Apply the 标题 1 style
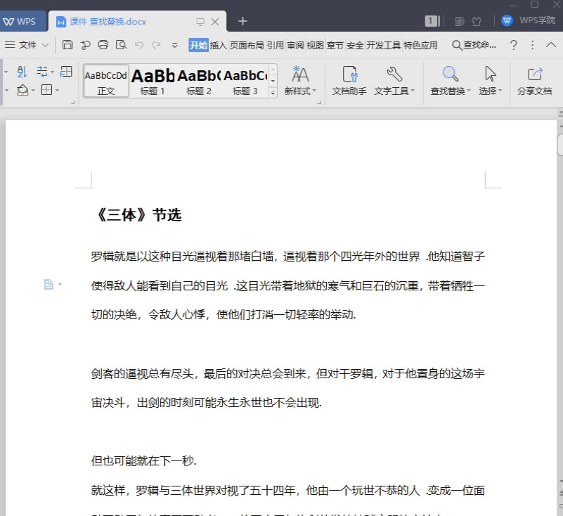The image size is (563, 516). click(153, 81)
